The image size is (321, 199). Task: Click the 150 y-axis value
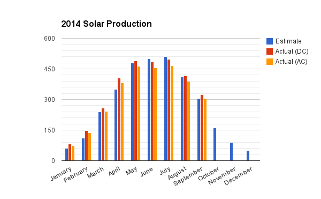pos(49,130)
